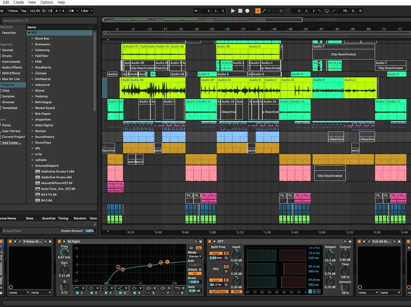This screenshot has width=411, height=307.
Task: Click the 112.00 tempo field
Action: pos(35,11)
